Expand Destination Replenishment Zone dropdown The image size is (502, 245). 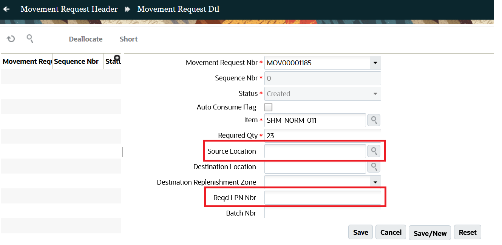pyautogui.click(x=375, y=182)
